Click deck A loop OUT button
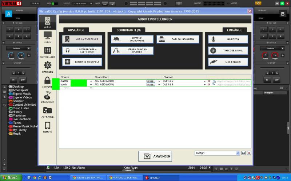291x181 pixels. pyautogui.click(x=23, y=80)
